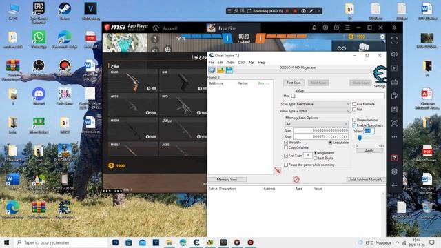Viewport: 441px width, 248px height.
Task: Collapse the MSI App Player sidebar with double chevron
Action: 394,28
